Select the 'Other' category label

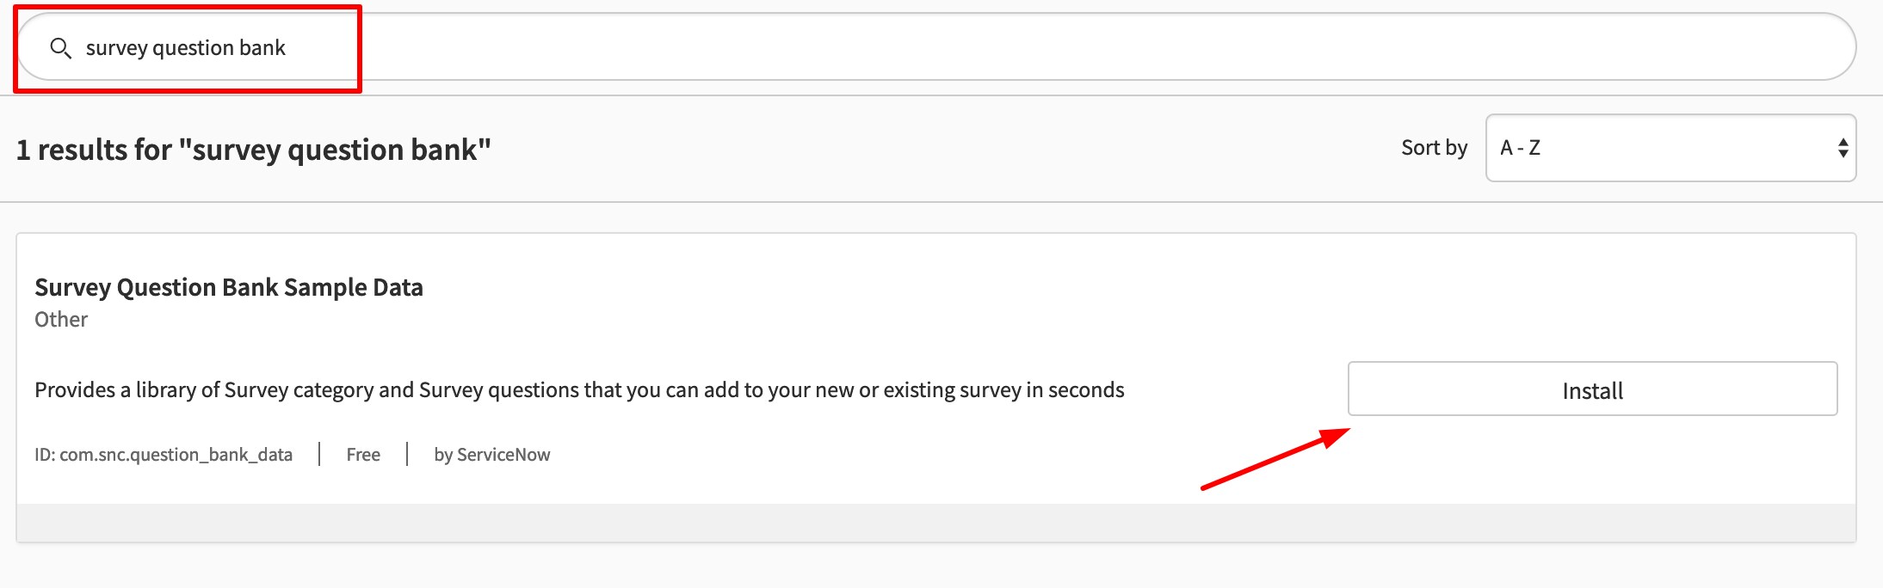pos(60,319)
